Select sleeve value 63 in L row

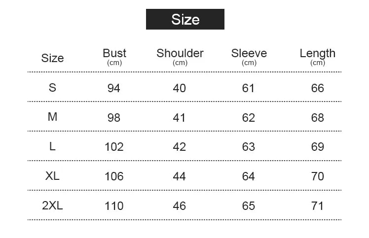(x=249, y=147)
